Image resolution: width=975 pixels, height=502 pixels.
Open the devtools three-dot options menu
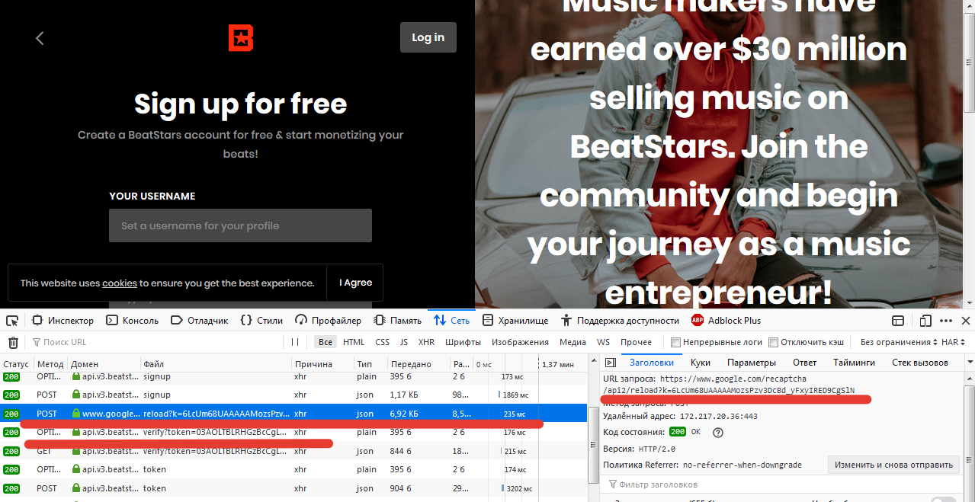point(945,321)
